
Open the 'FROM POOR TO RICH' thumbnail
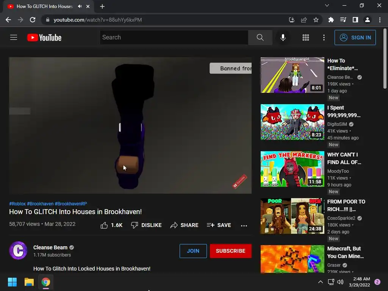click(x=292, y=216)
